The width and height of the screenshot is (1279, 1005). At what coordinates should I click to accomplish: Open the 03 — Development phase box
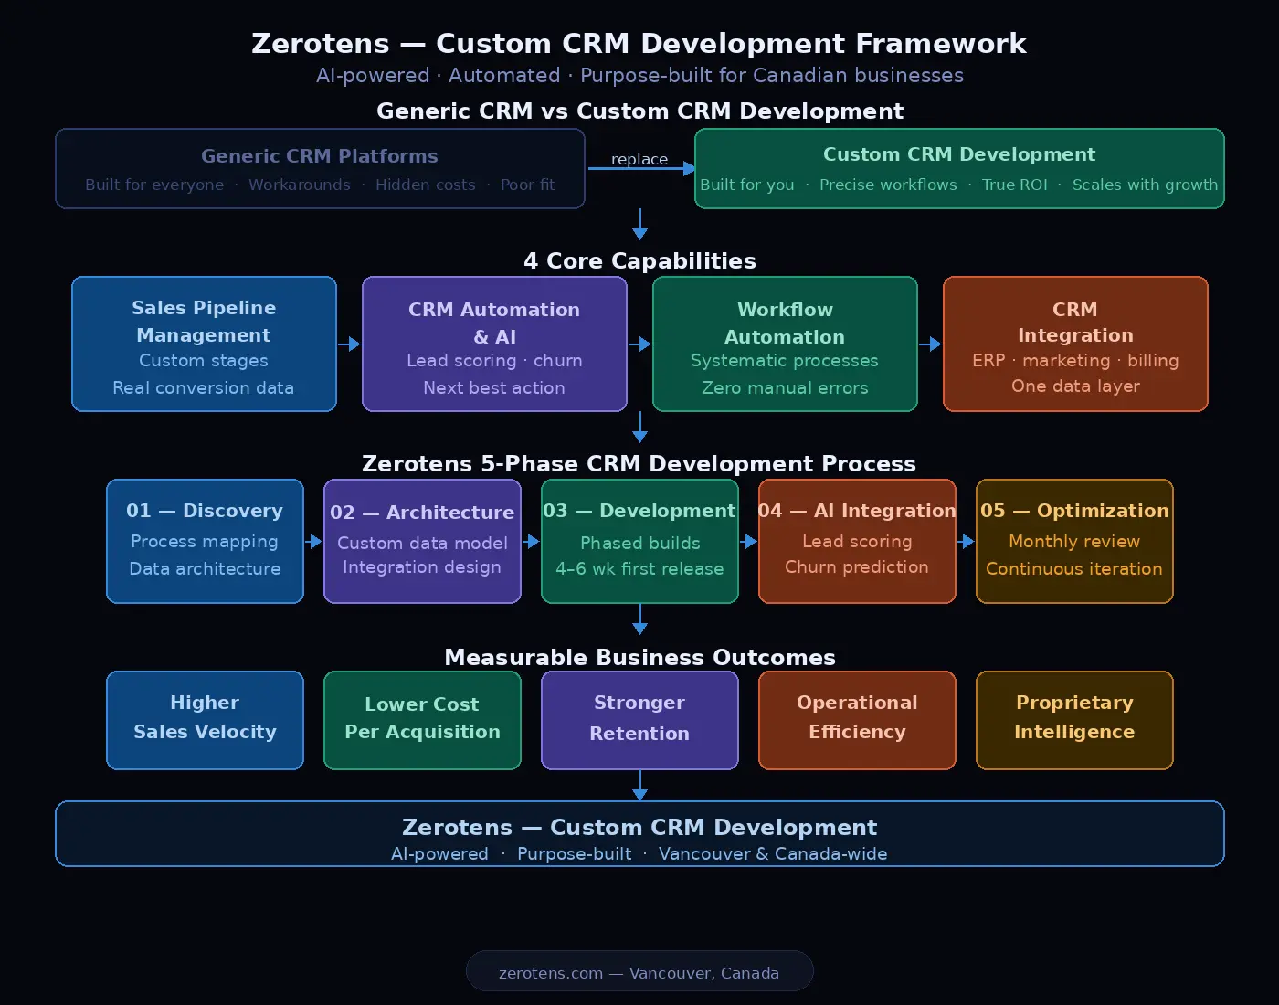pos(639,541)
